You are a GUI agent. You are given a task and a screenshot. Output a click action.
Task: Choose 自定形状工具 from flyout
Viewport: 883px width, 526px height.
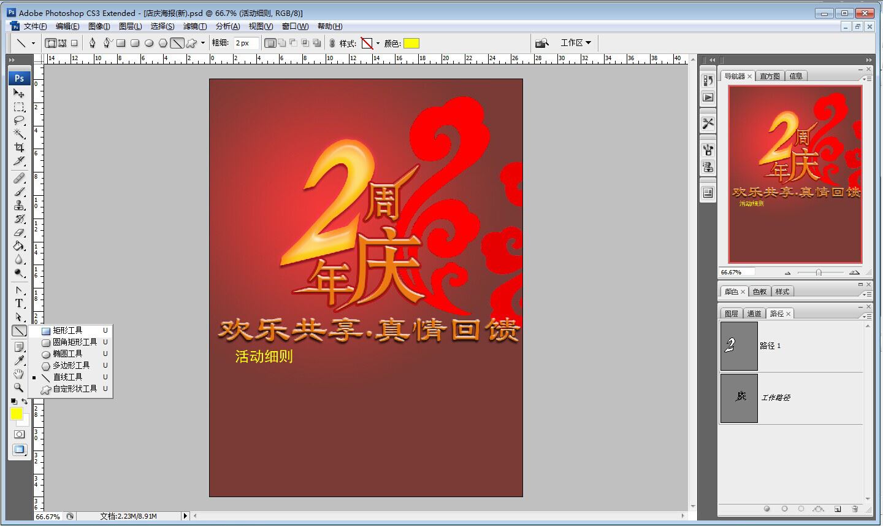pyautogui.click(x=71, y=389)
